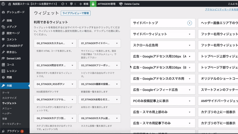Open the updates icon showing 1

(x=62, y=4)
